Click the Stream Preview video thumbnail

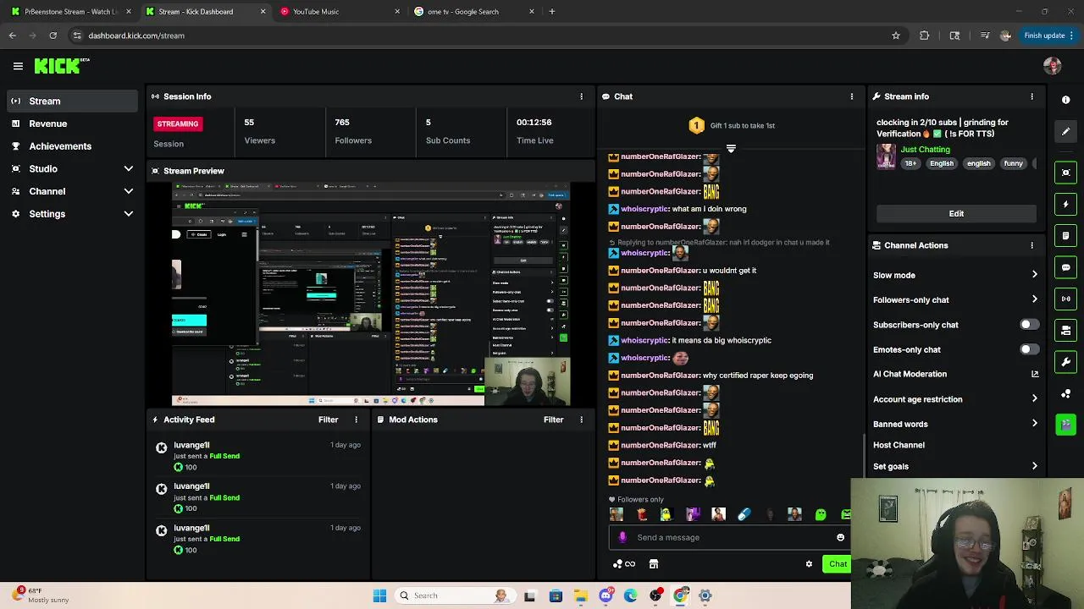(x=371, y=294)
